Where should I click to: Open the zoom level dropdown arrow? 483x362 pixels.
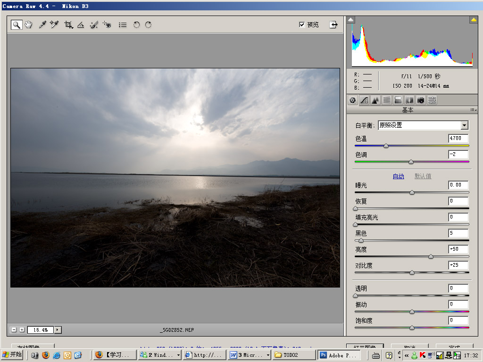tap(58, 330)
